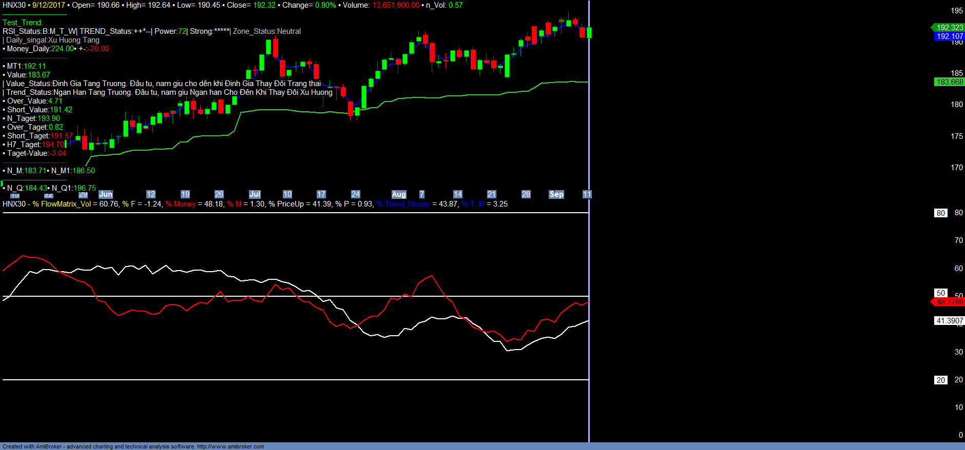
Task: Click the white boxed 20 level label
Action: tap(940, 380)
